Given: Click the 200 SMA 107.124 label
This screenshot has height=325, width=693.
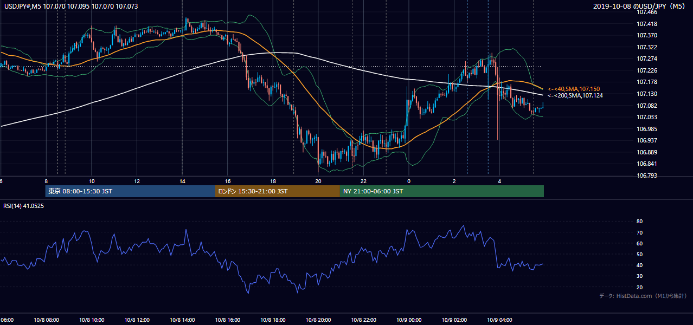Looking at the screenshot, I should (575, 96).
